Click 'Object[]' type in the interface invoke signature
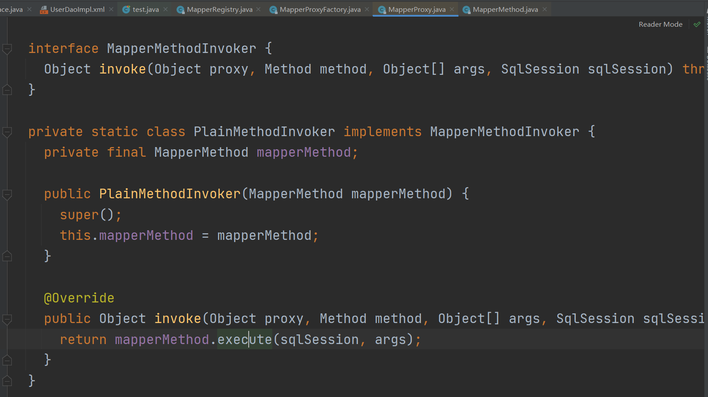708x397 pixels. pos(414,69)
